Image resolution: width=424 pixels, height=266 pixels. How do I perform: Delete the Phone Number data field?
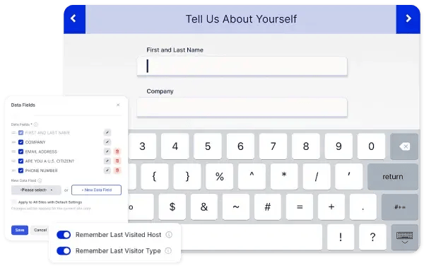point(117,170)
